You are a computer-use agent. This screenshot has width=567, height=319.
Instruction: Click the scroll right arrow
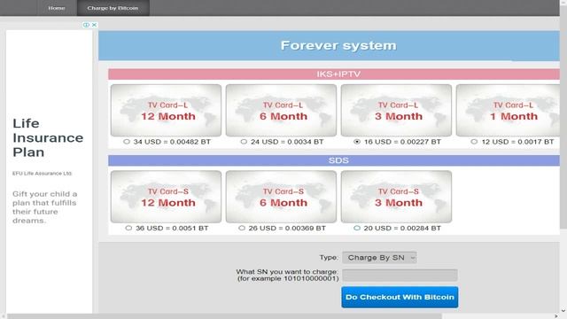(556, 316)
